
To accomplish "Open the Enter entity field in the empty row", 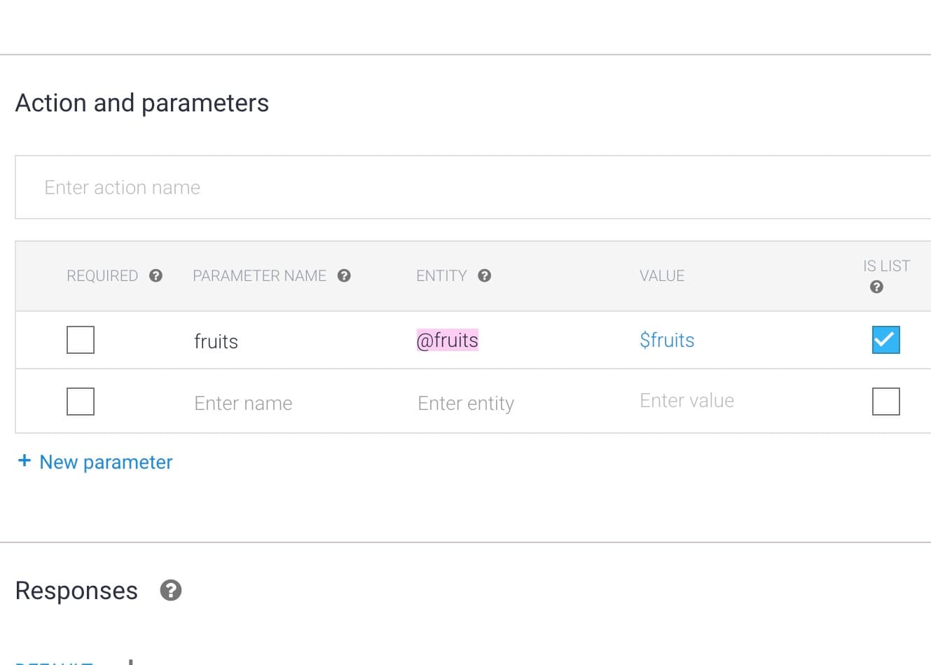I will pos(466,403).
